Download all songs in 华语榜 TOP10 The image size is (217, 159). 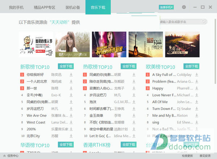coord(66,144)
